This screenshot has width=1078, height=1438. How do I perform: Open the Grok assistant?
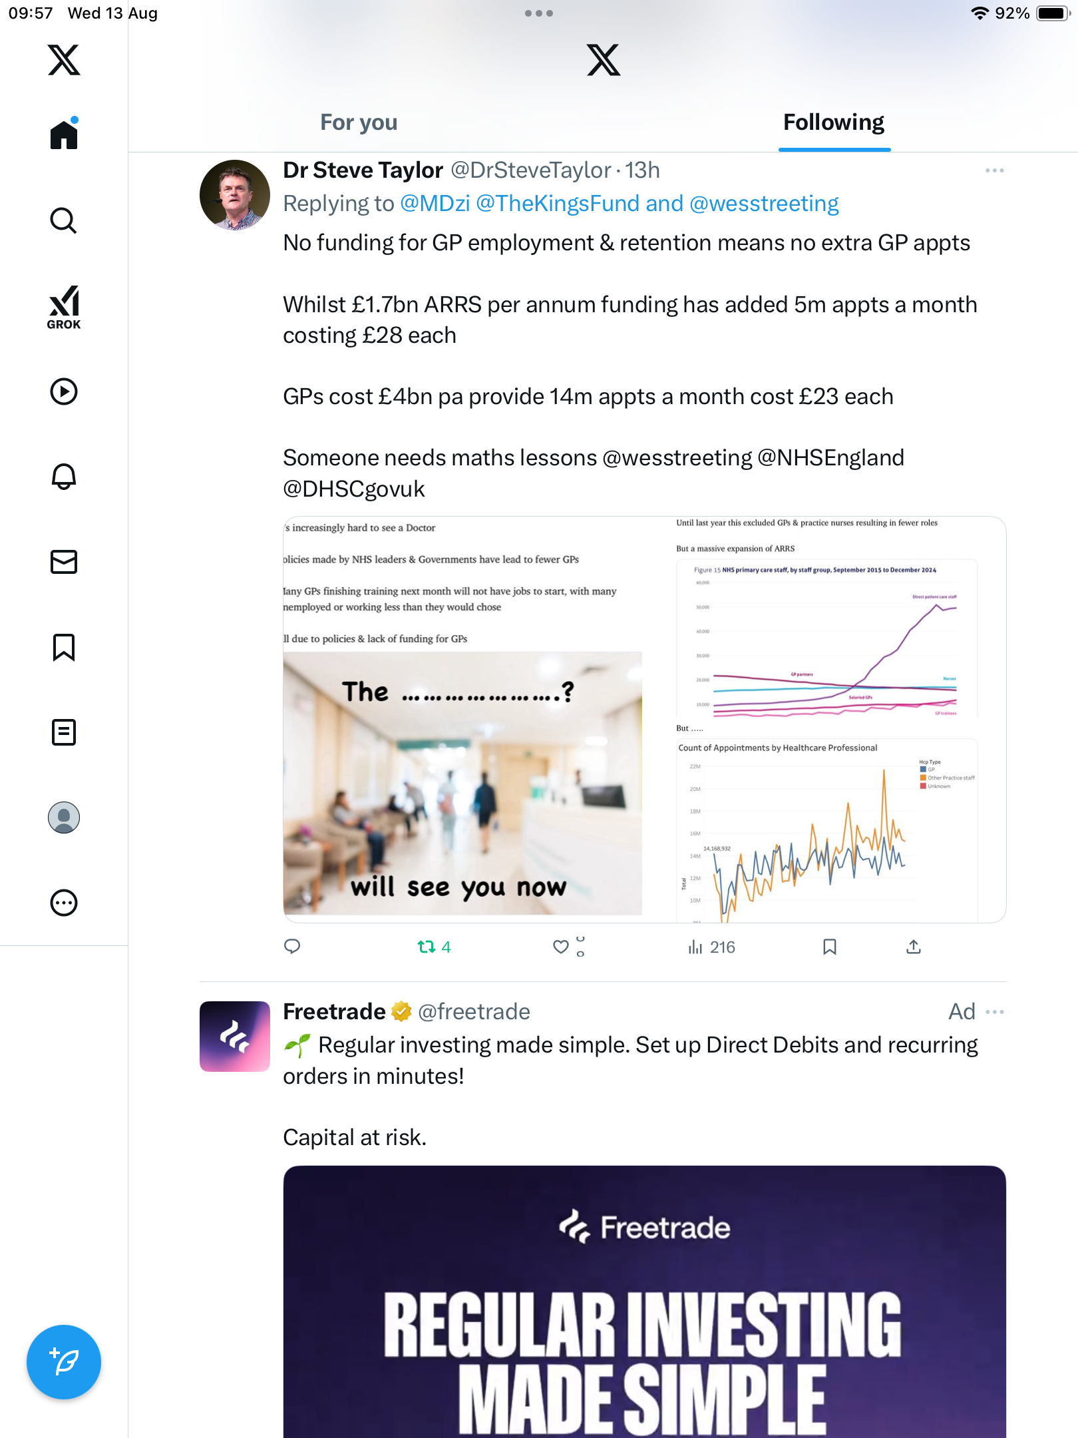[64, 307]
